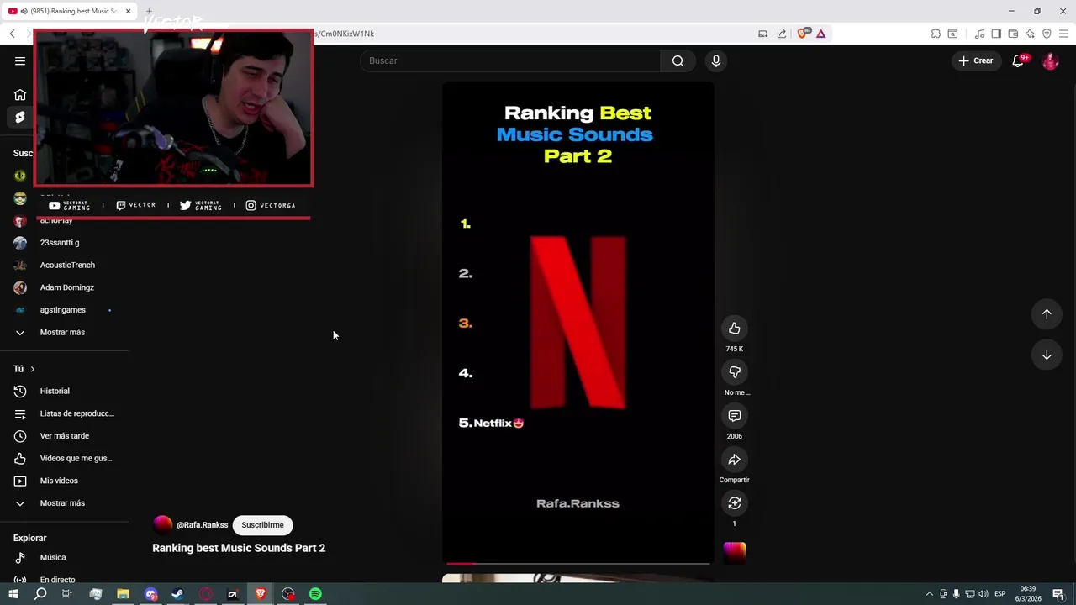This screenshot has width=1076, height=605.
Task: Share this page from the address bar
Action: click(x=782, y=34)
